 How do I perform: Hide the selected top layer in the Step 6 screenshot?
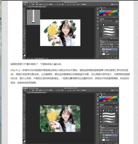click(101, 135)
